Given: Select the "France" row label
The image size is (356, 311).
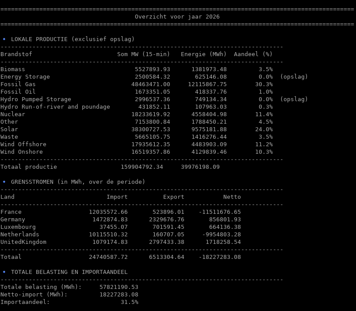Looking at the screenshot, I should [11, 212].
